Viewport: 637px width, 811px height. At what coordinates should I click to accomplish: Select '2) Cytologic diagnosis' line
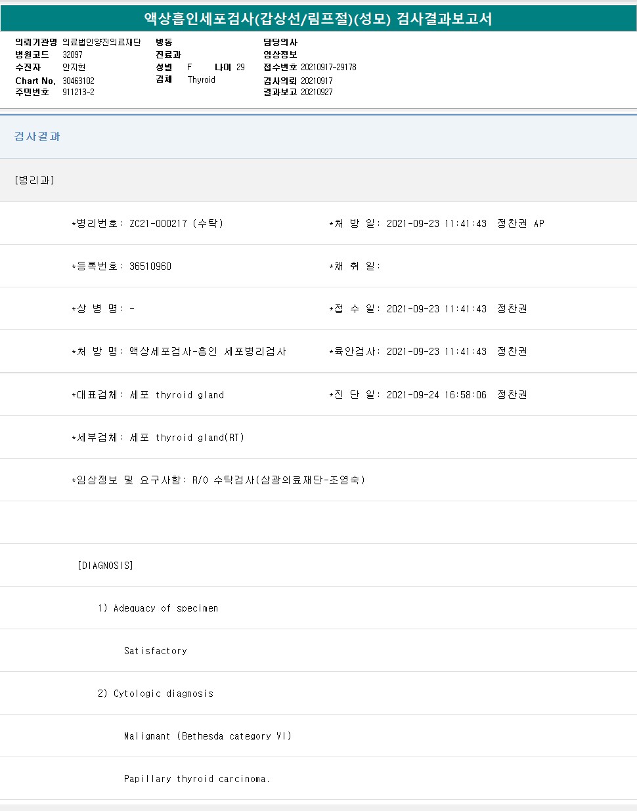[156, 694]
